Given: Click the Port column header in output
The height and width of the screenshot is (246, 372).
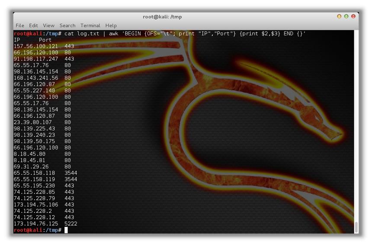Looking at the screenshot, I should click(x=45, y=40).
